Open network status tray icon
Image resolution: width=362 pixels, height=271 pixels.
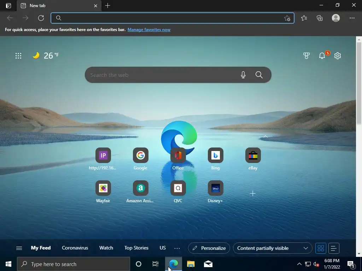coord(308,264)
